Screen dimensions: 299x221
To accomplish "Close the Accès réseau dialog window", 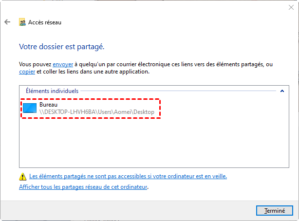I will point(291,7).
